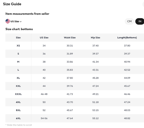Click length value 48.03 in 5XL row
This screenshot has height=128, width=144.
(127, 110)
